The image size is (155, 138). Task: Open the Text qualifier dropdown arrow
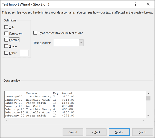click(81, 43)
